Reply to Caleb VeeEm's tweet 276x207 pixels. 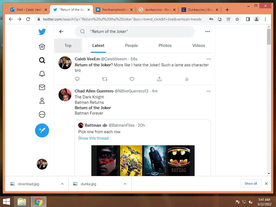(77, 79)
